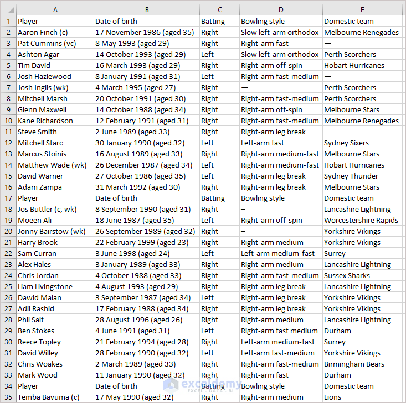The height and width of the screenshot is (403, 406).
Task: Click Domestic team header in row 1
Action: [x=362, y=21]
